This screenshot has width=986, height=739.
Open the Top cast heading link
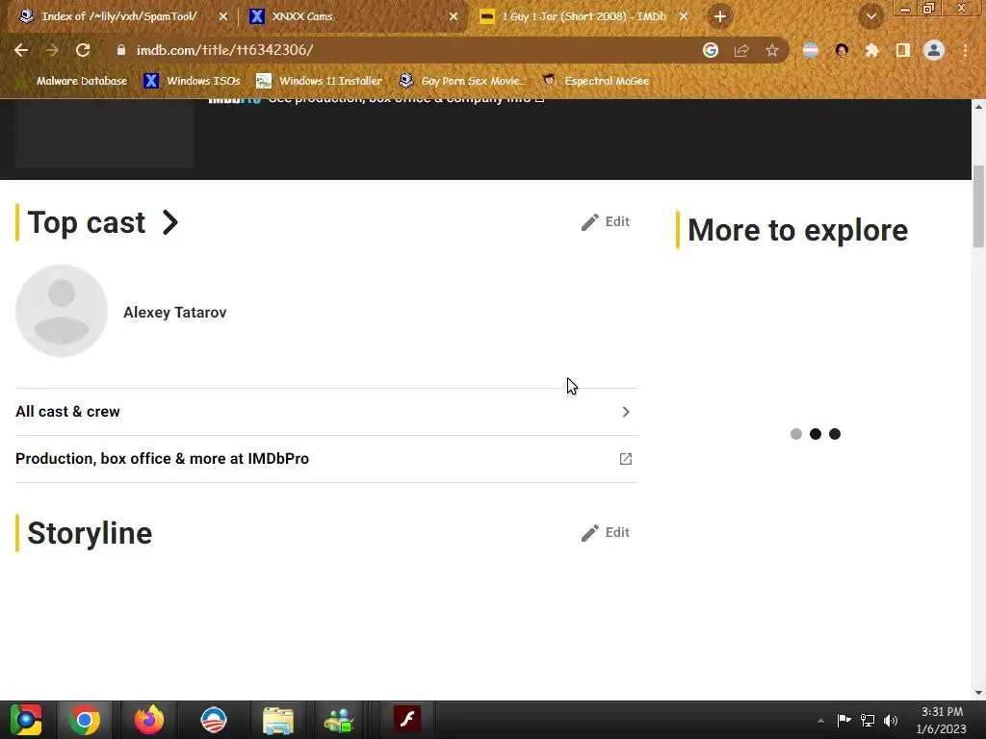[86, 222]
